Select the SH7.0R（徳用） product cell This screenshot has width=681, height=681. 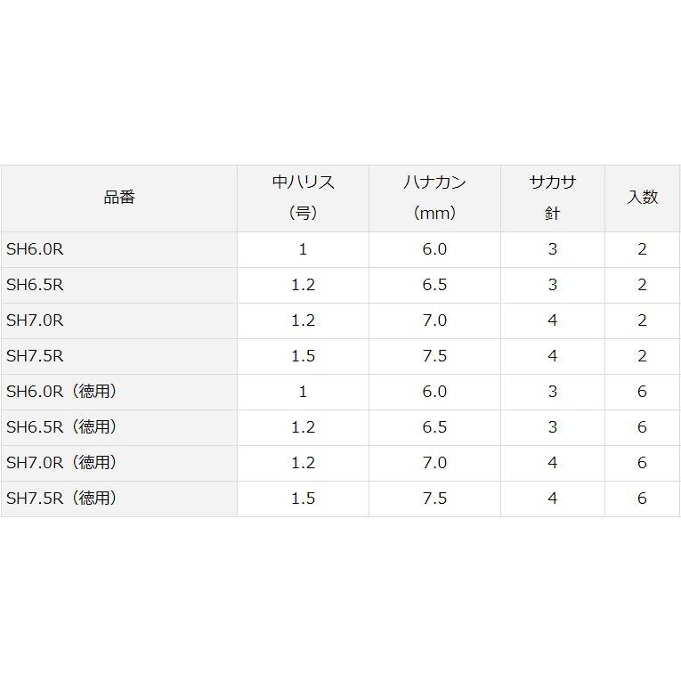tap(62, 463)
